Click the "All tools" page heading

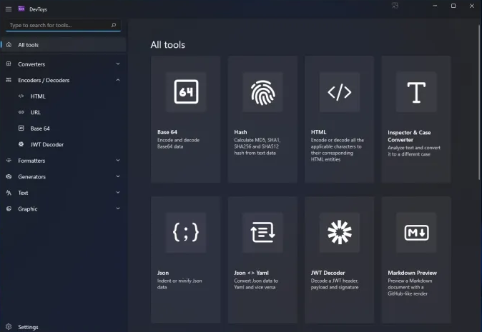coord(168,45)
